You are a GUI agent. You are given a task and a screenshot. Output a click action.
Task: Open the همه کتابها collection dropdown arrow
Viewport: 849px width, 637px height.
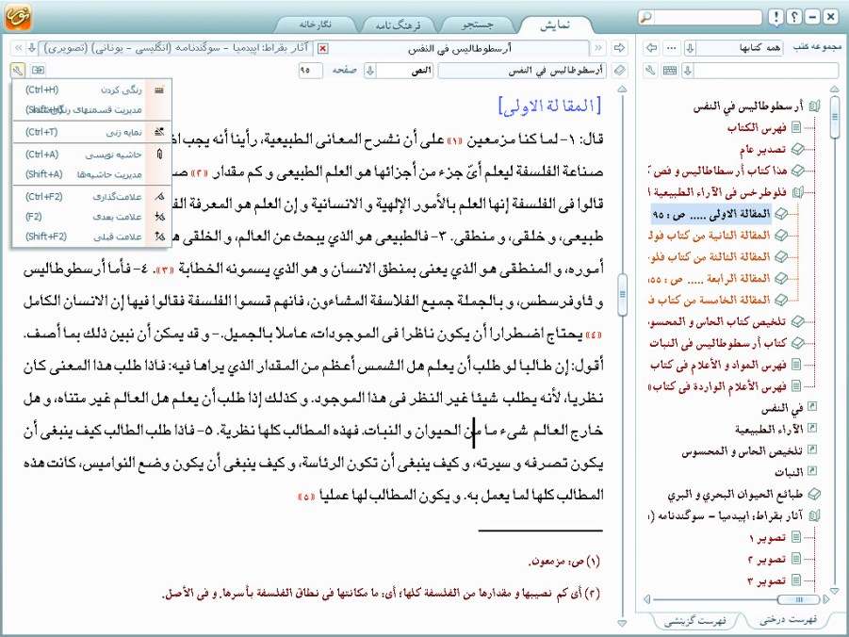pyautogui.click(x=690, y=48)
